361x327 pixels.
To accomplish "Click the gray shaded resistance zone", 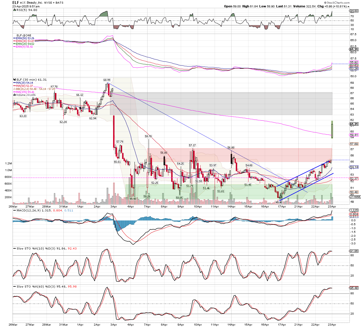I will pyautogui.click(x=221, y=103).
